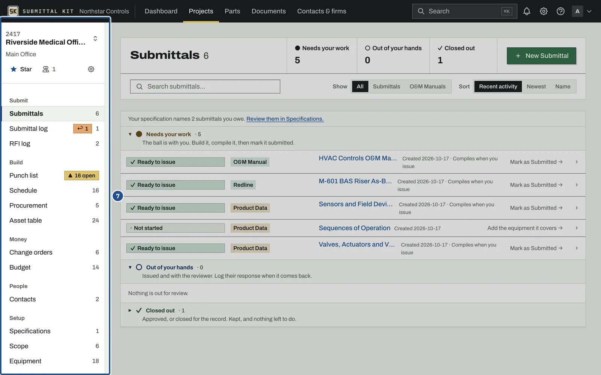Sort by Name
Image resolution: width=601 pixels, height=375 pixels.
(563, 87)
